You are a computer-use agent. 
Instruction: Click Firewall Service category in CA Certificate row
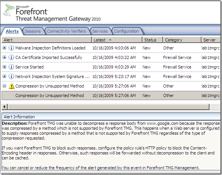click(177, 57)
